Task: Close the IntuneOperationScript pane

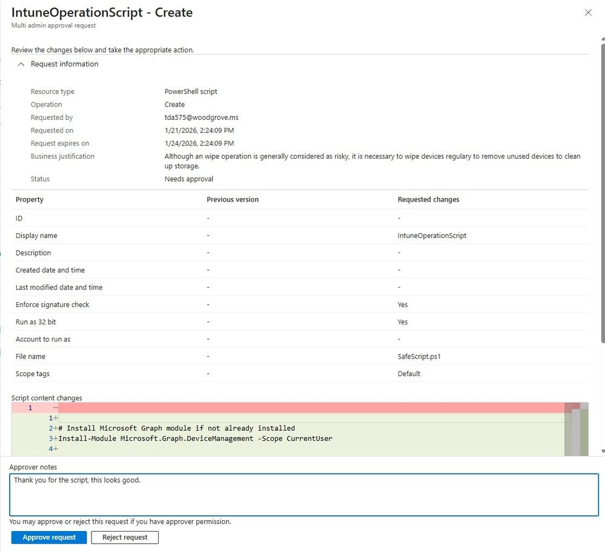Action: tap(587, 13)
